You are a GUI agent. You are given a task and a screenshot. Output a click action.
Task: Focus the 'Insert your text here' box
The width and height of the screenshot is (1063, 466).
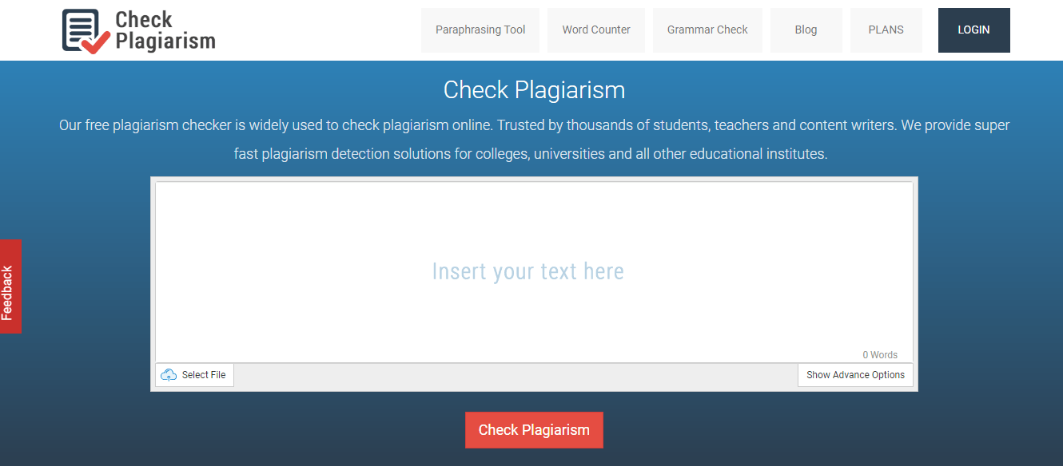528,271
